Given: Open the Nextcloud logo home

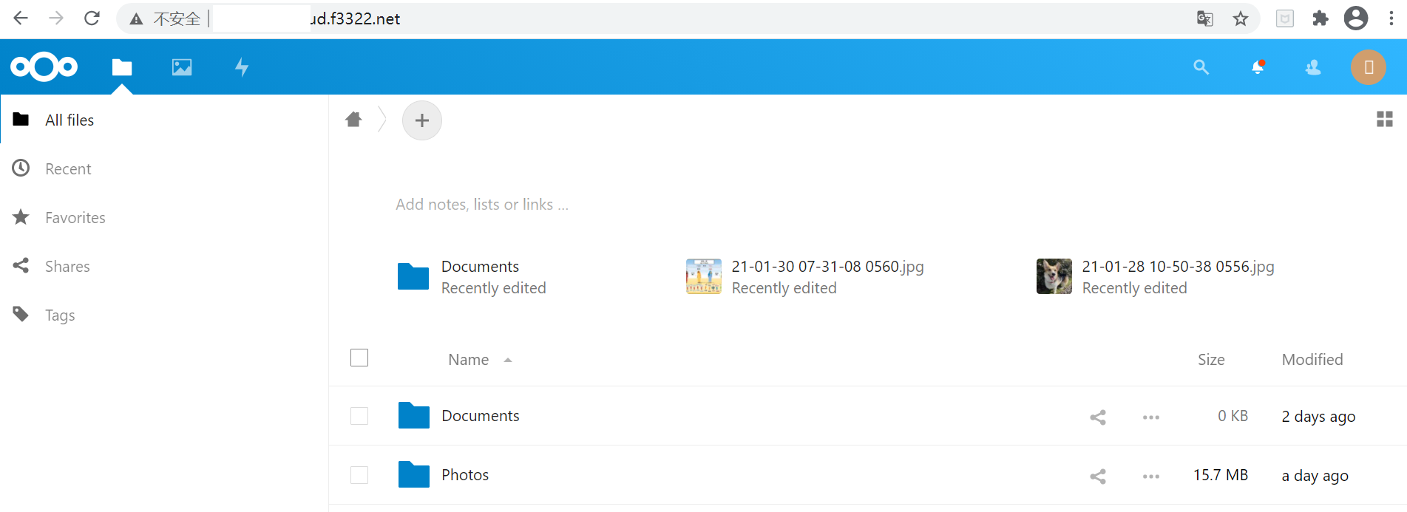Looking at the screenshot, I should [44, 67].
